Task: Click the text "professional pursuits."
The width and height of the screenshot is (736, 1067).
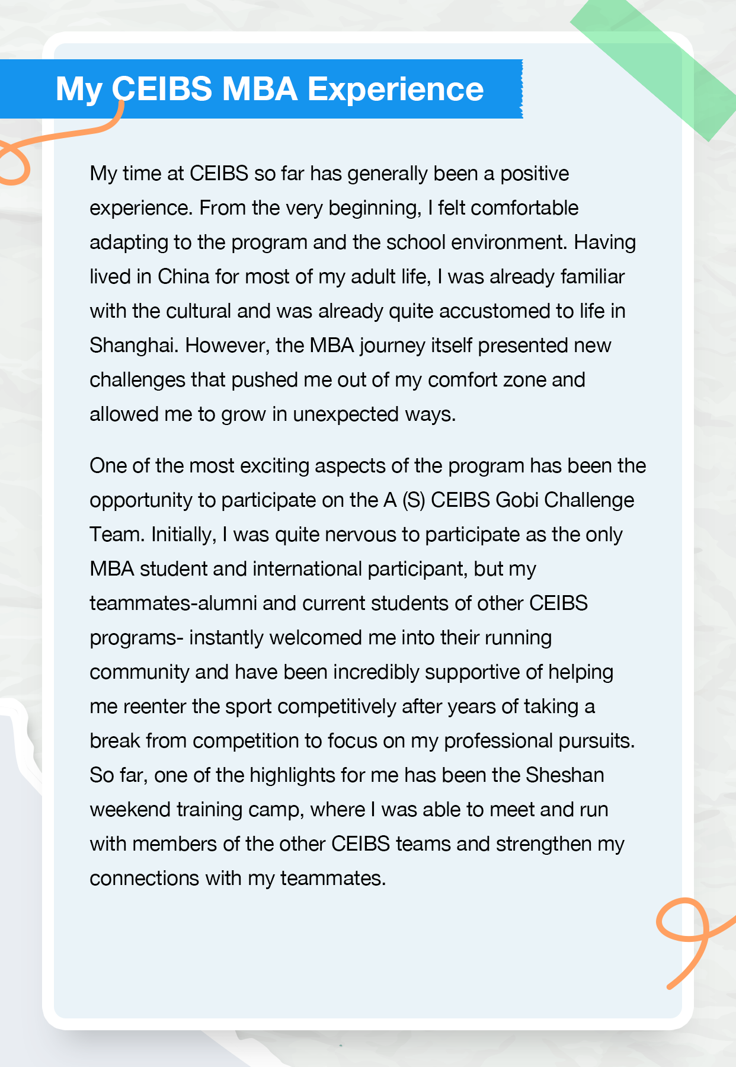Action: [539, 741]
